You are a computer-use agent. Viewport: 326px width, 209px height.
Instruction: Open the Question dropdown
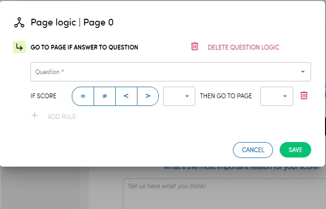coord(164,72)
